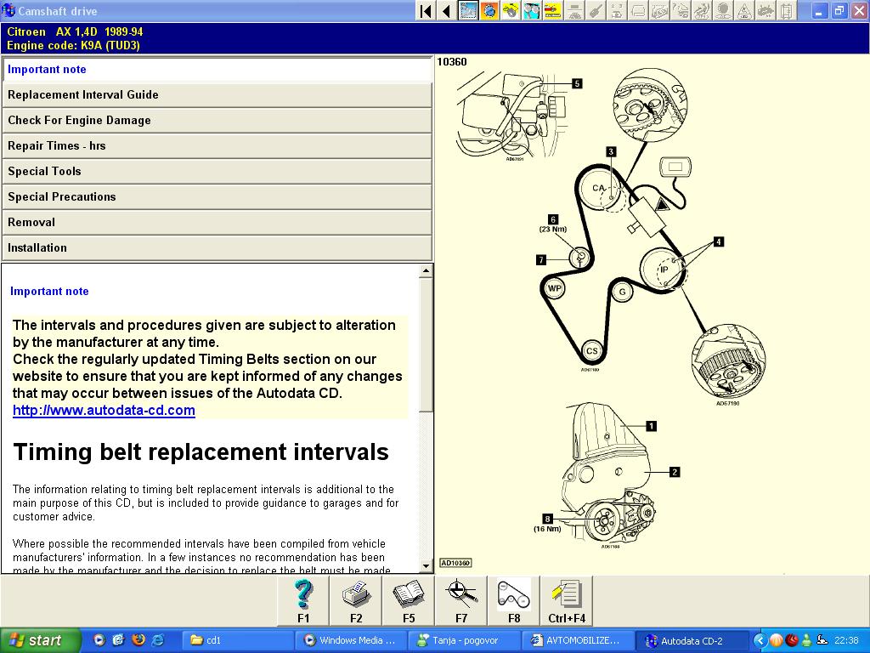This screenshot has height=653, width=870.
Task: Follow the www.autodata-cd.com link
Action: [x=104, y=411]
